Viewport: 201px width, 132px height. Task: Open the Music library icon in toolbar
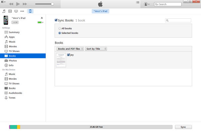coord(4,11)
